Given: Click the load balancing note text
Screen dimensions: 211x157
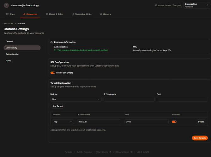Looking at the screenshot, I should point(78,130).
